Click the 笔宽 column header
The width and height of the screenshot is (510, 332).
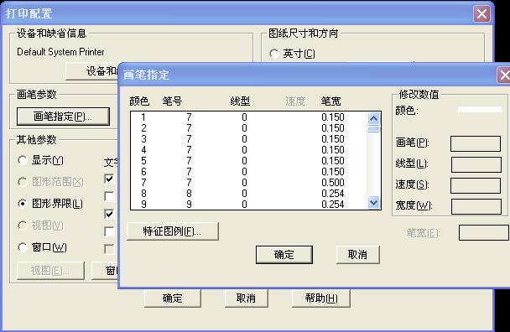(x=330, y=101)
